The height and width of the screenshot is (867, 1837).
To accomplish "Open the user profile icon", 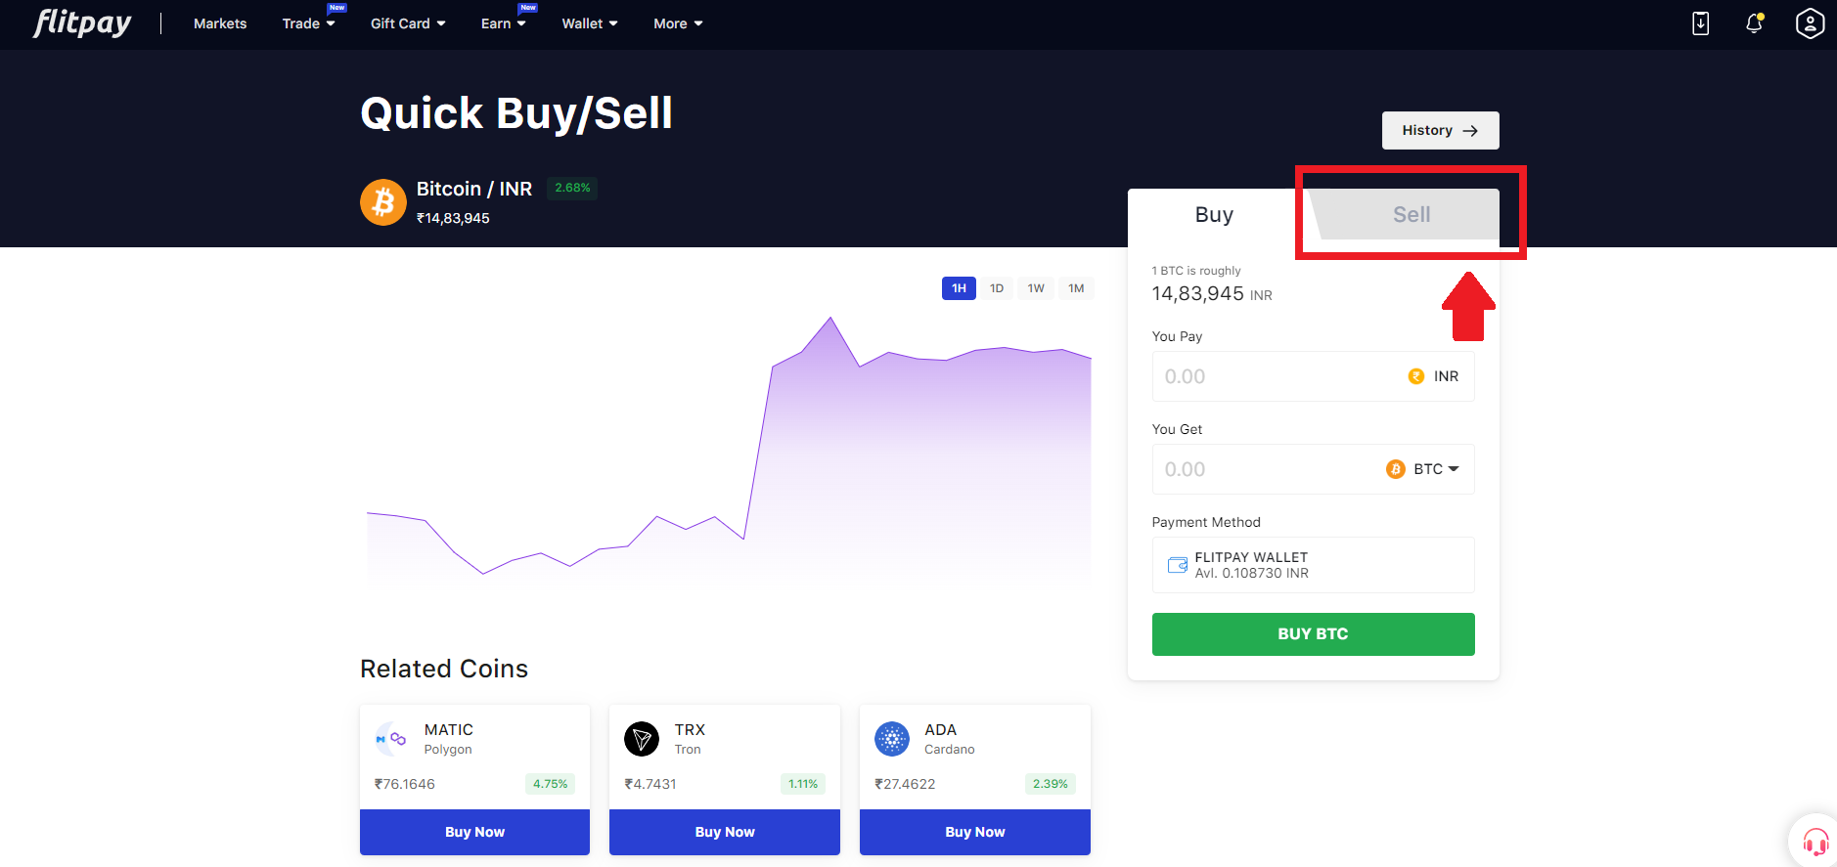I will tap(1810, 23).
